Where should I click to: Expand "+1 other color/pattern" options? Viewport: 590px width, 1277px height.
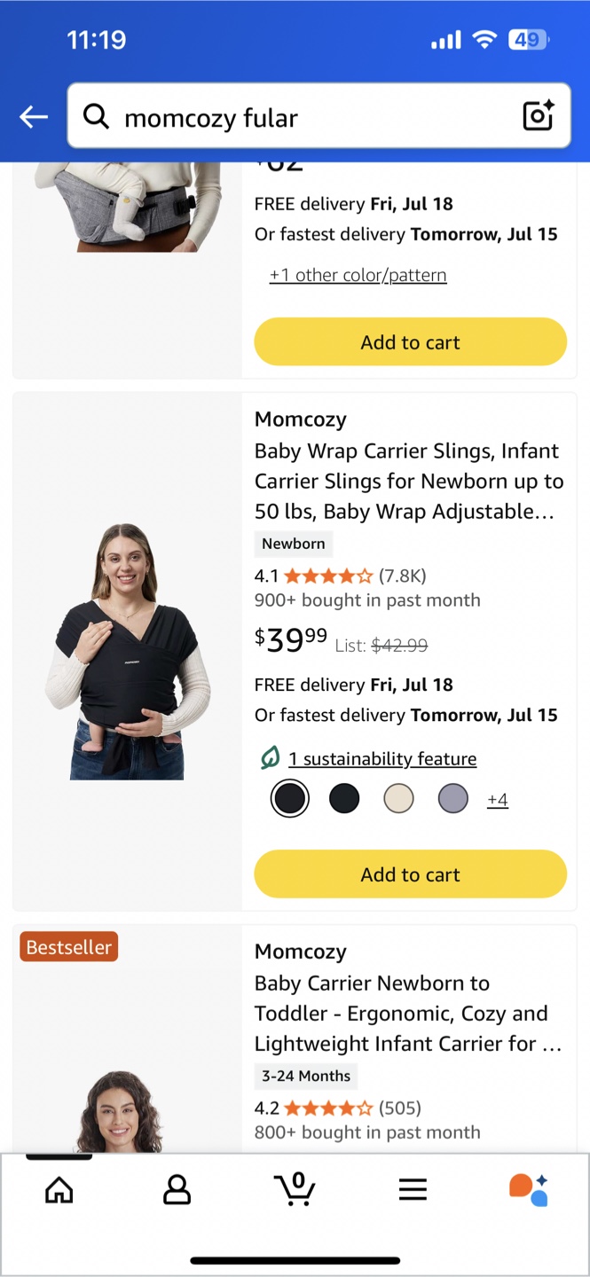(x=358, y=275)
